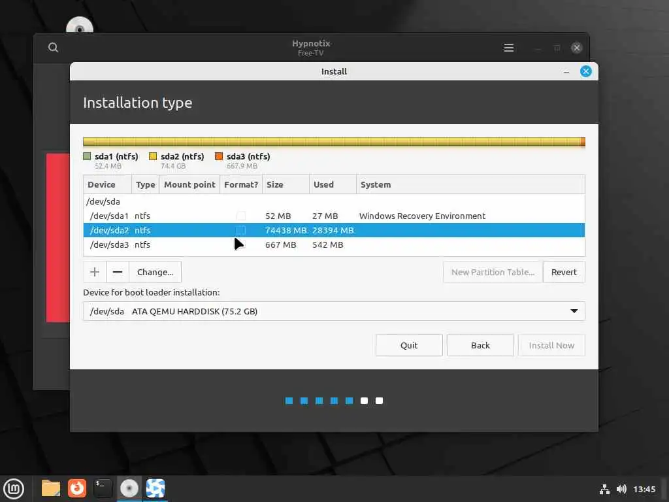Click New Partition Table... button
This screenshot has width=669, height=502.
point(493,272)
